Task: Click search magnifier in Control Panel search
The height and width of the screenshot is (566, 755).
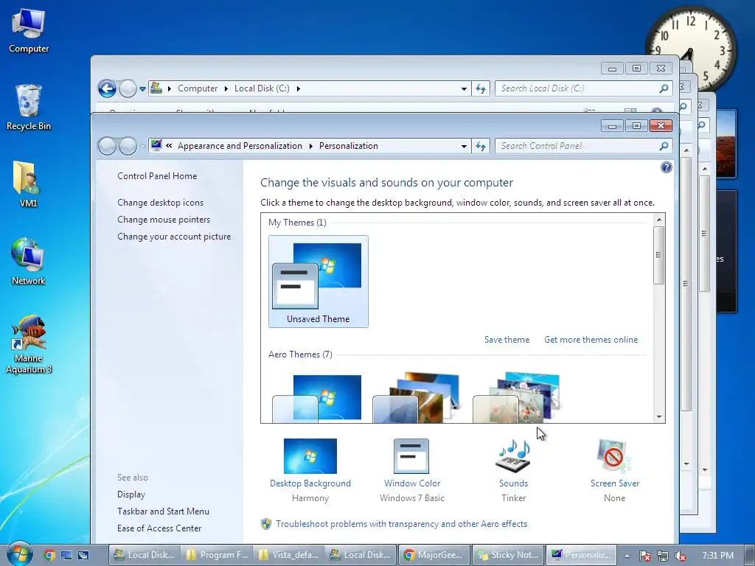Action: tap(664, 145)
